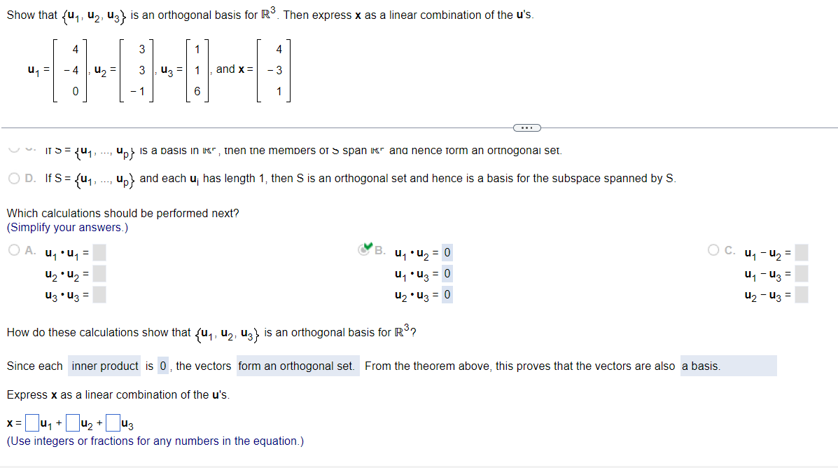Click the coefficient box before u2
838x468 pixels.
(x=73, y=421)
